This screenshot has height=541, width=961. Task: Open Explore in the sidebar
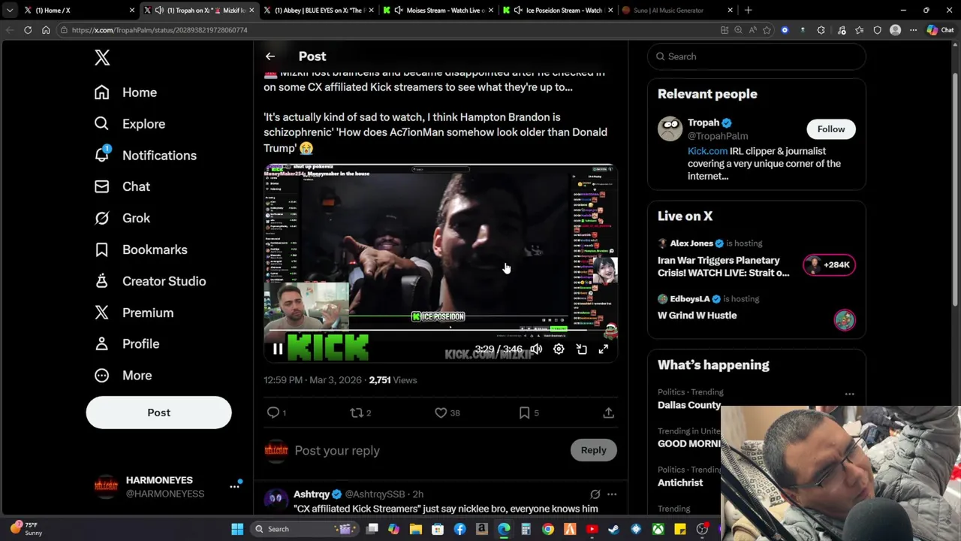(x=130, y=124)
